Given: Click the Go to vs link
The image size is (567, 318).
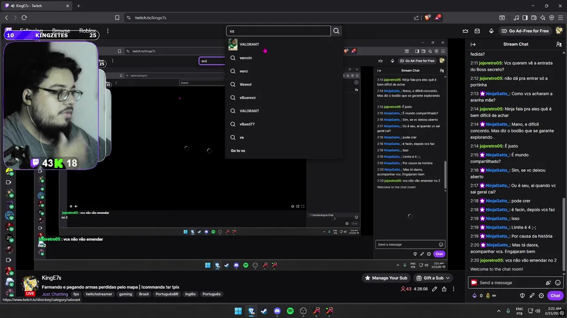Looking at the screenshot, I should click(x=238, y=151).
